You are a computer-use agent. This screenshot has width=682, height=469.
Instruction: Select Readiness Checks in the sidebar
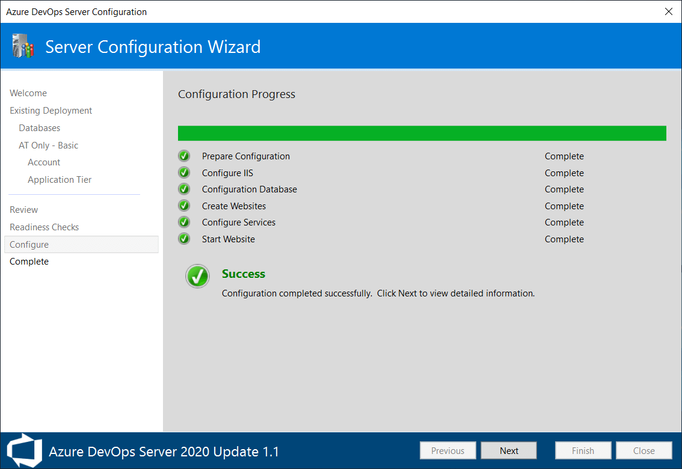point(45,227)
